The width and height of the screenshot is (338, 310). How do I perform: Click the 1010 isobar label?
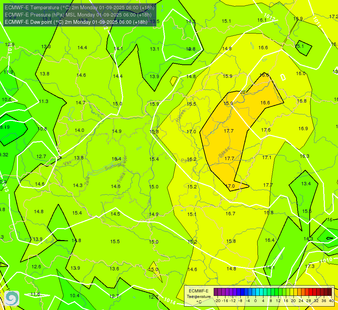tap(327, 260)
